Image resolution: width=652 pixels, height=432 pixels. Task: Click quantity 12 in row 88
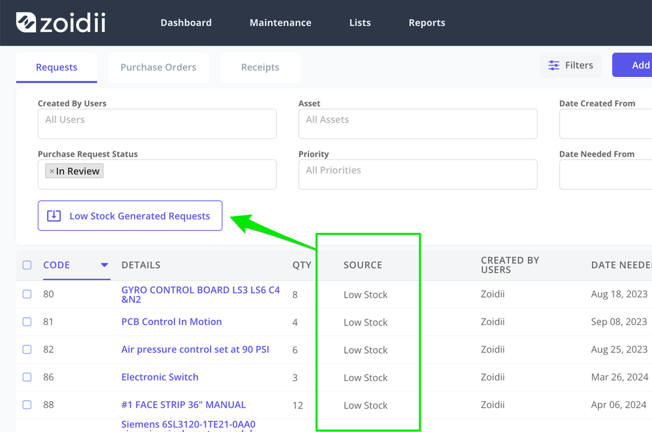pyautogui.click(x=297, y=405)
